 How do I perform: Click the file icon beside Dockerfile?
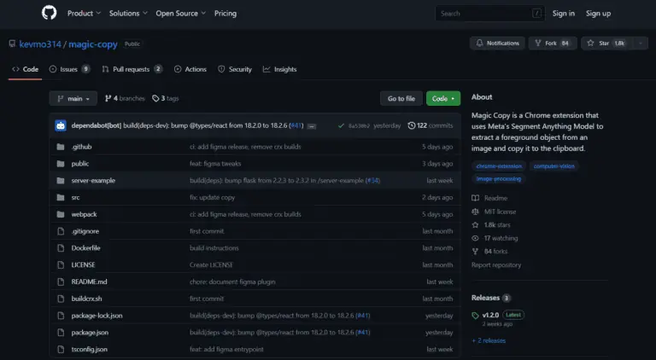pyautogui.click(x=61, y=248)
